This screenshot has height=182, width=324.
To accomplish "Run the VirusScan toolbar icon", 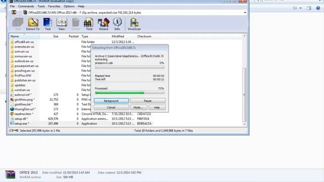I will 134,22.
